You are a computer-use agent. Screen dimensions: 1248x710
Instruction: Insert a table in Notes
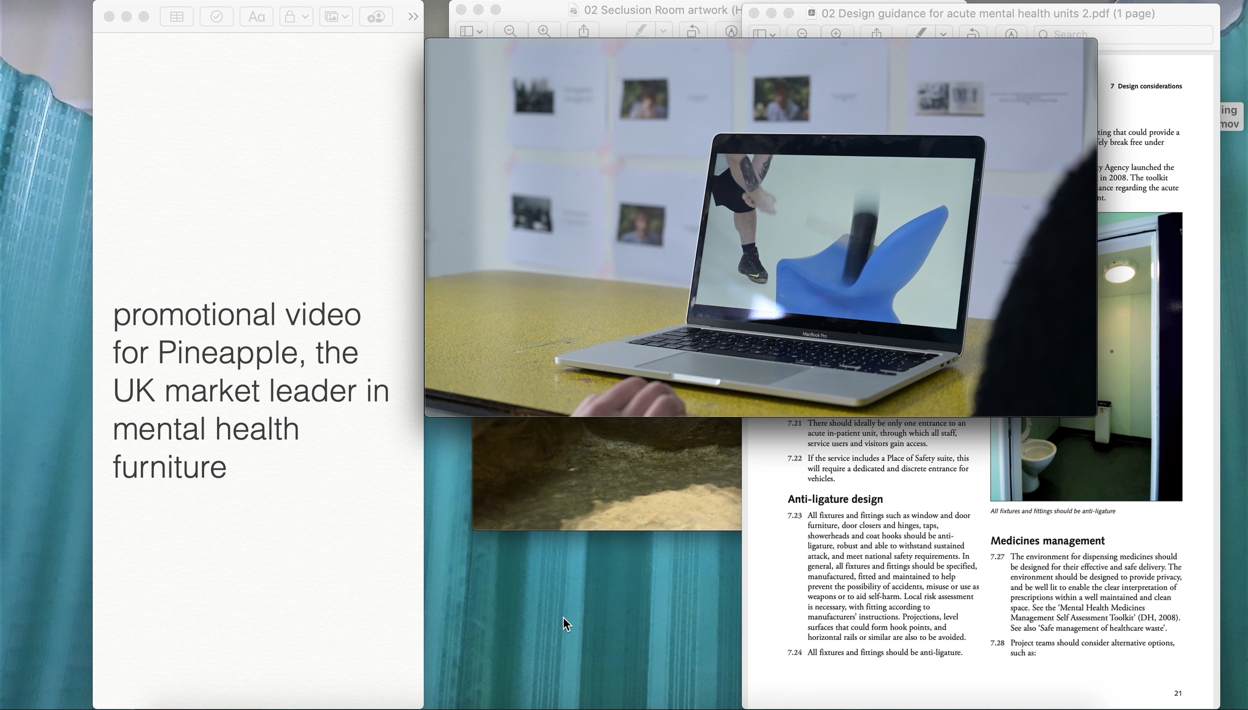[x=177, y=17]
